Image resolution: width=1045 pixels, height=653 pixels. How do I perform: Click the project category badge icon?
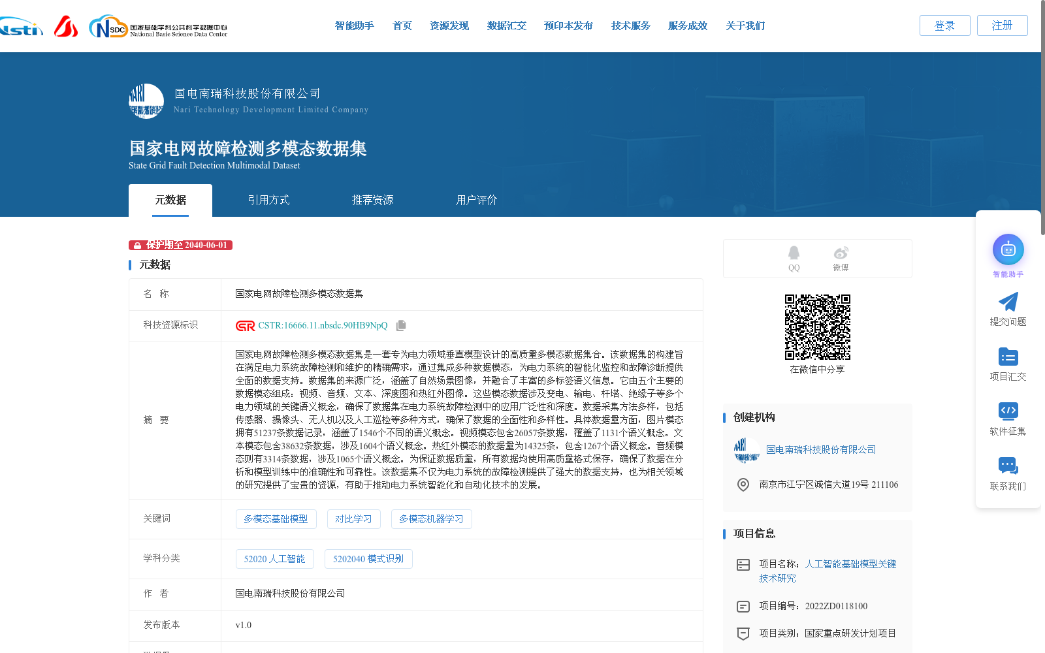coord(743,633)
